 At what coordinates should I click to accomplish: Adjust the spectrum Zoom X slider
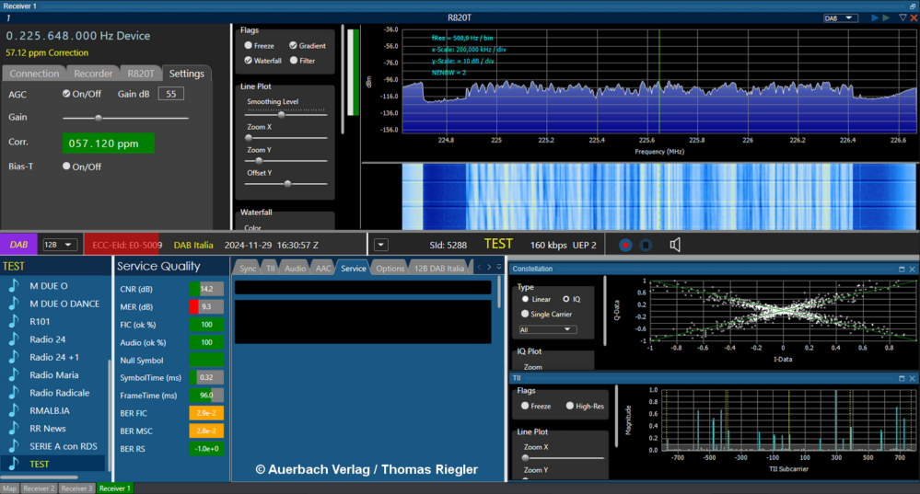point(285,138)
